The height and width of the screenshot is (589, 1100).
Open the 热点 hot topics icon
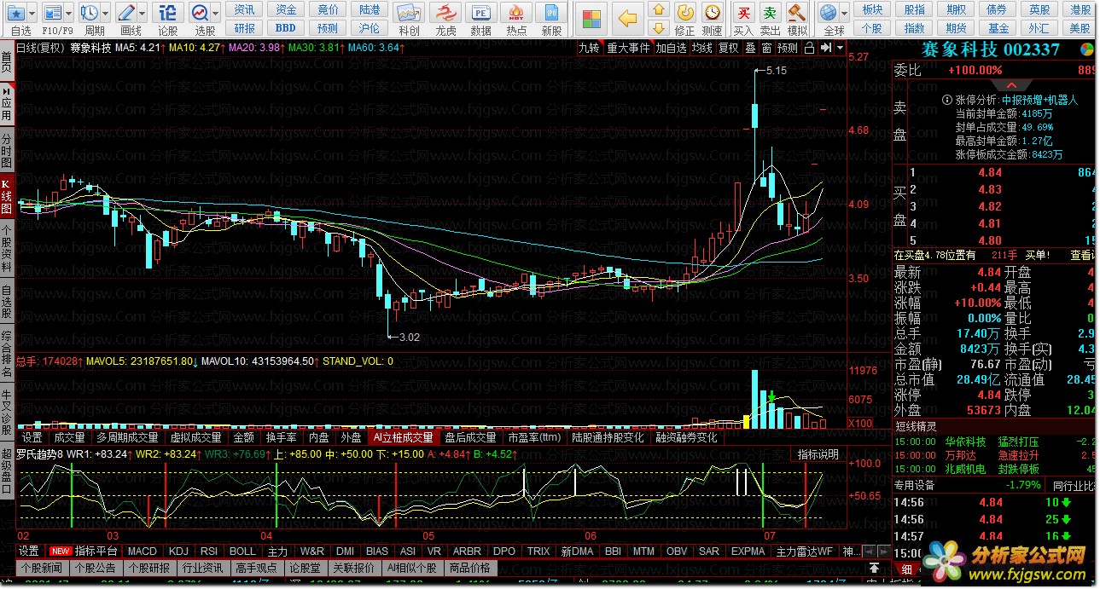(x=516, y=14)
